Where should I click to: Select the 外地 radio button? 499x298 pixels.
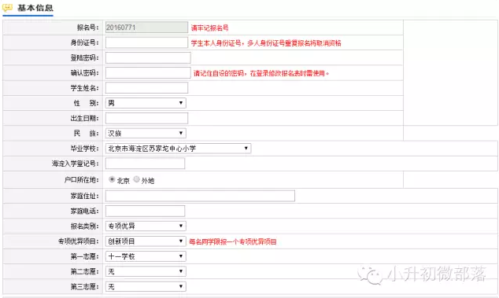point(136,179)
